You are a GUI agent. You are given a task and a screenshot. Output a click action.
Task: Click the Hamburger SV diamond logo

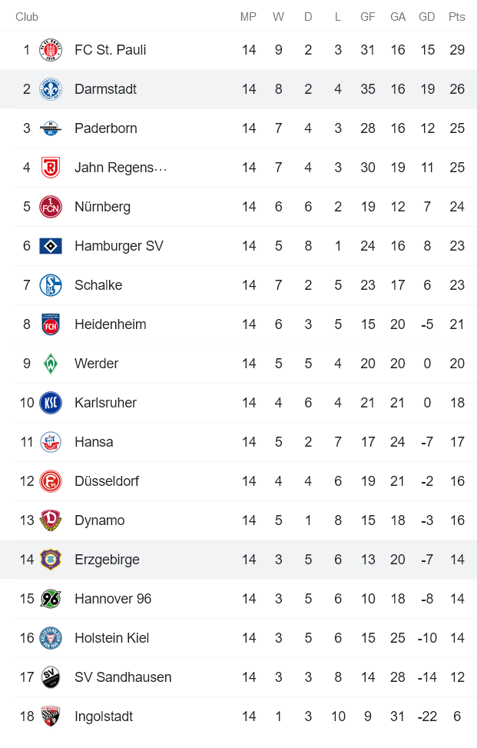(50, 246)
